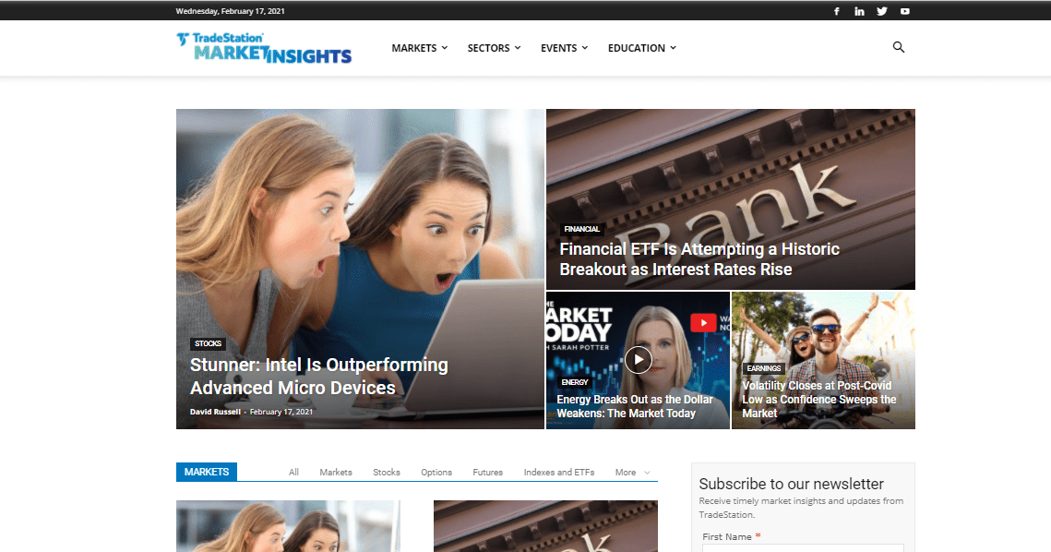1051x552 pixels.
Task: Select the Markets filter tab
Action: tap(336, 473)
